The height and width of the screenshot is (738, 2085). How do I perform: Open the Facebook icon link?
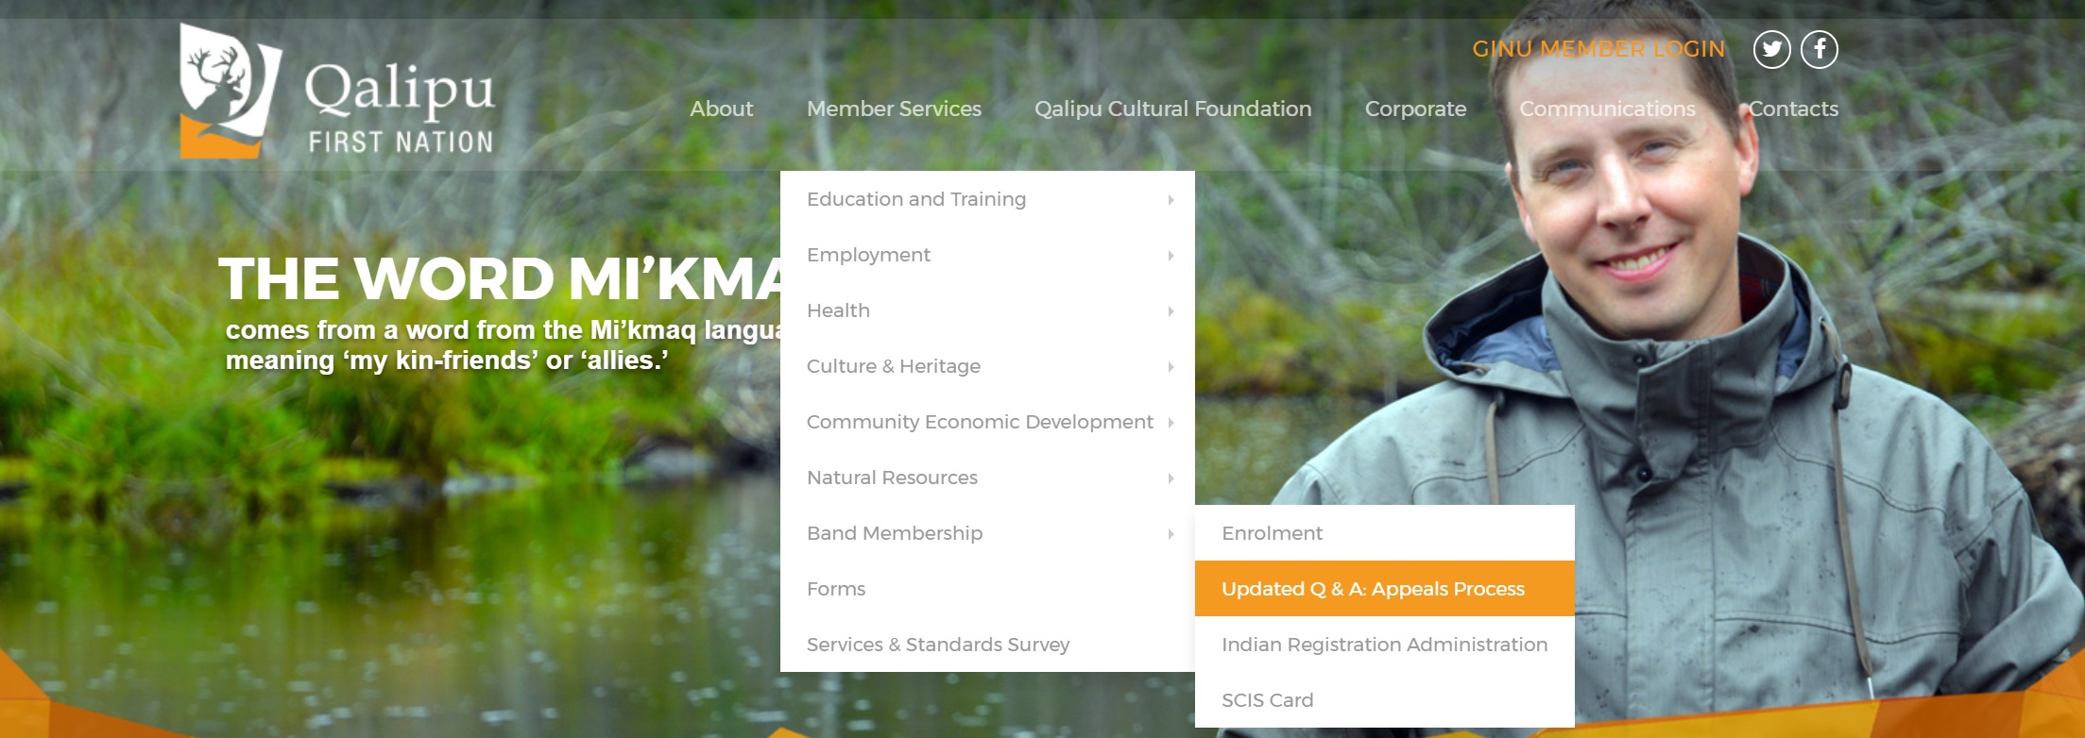coord(1819,49)
